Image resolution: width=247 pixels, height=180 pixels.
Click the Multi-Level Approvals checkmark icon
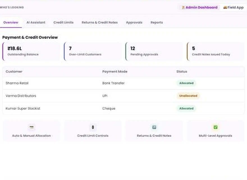point(216,127)
